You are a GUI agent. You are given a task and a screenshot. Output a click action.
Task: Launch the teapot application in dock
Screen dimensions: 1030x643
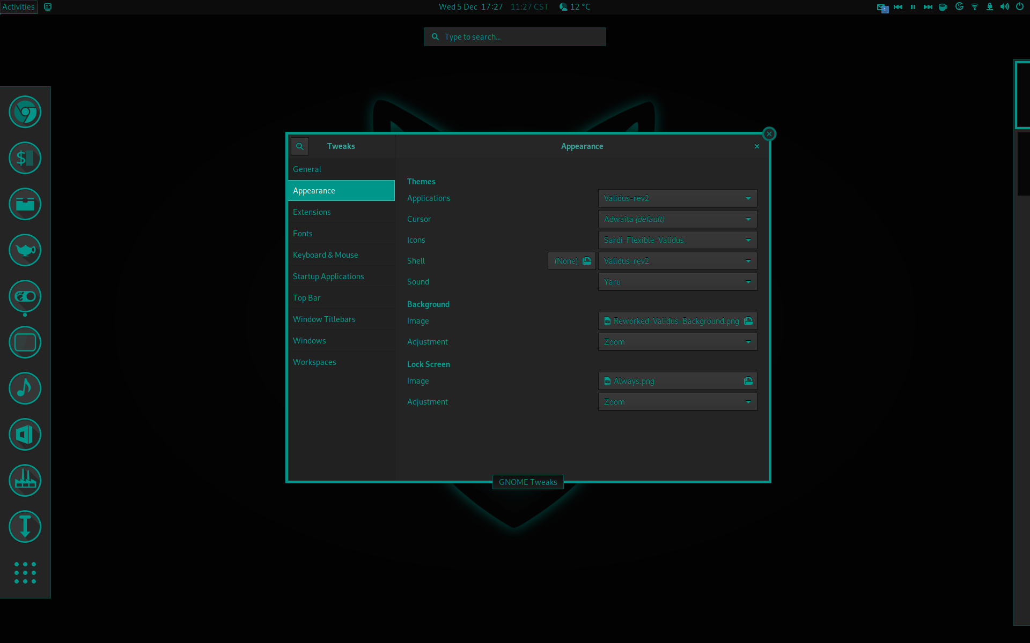pos(25,250)
